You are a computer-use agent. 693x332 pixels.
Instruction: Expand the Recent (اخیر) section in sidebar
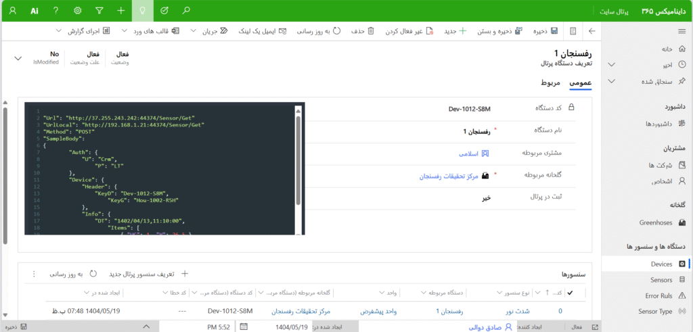[612, 65]
